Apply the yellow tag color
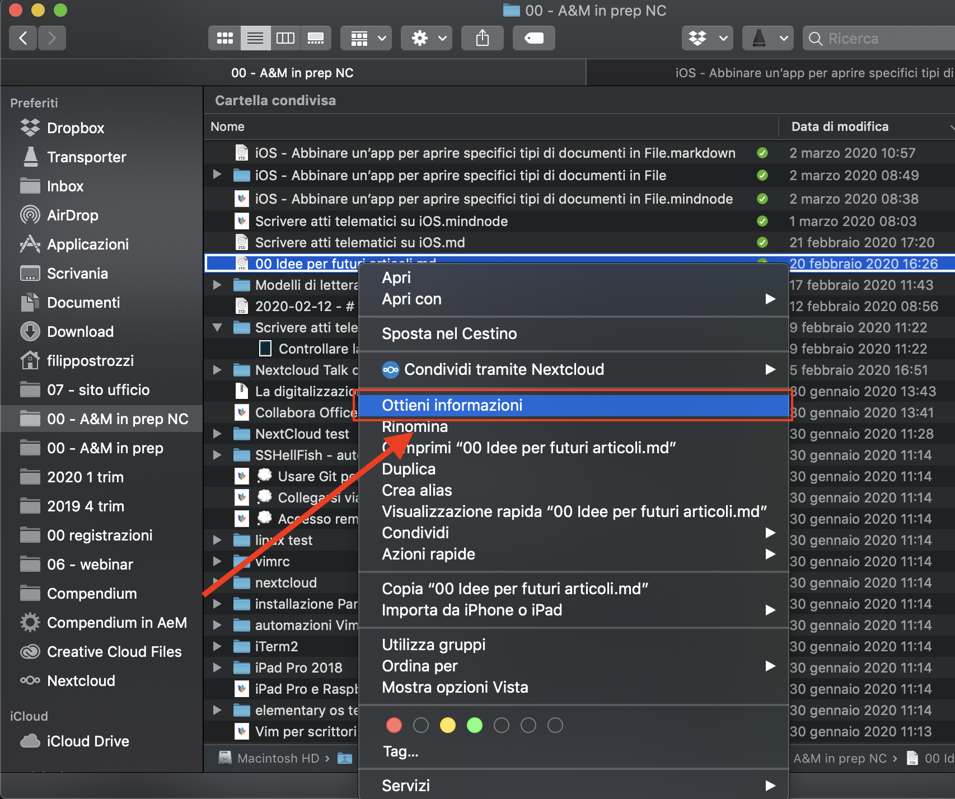This screenshot has height=799, width=955. click(448, 725)
